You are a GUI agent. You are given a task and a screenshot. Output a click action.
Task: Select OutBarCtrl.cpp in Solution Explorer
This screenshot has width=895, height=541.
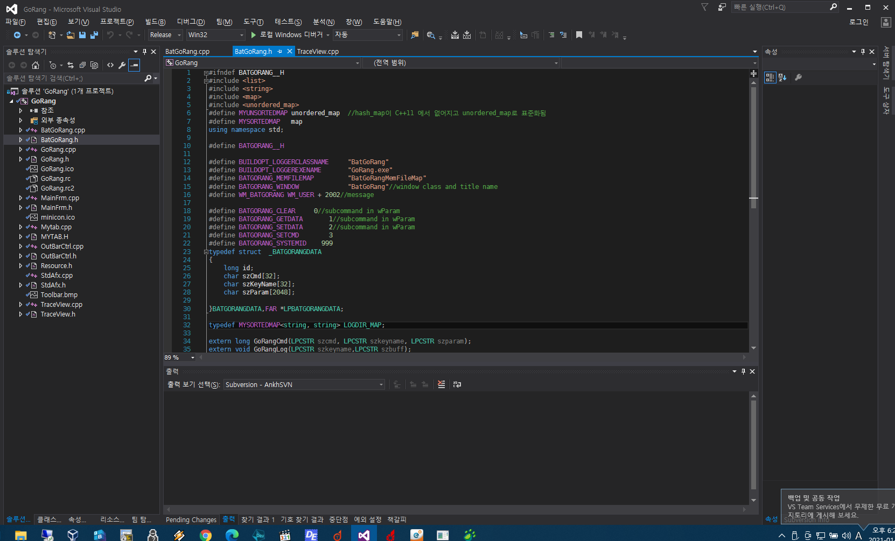62,247
